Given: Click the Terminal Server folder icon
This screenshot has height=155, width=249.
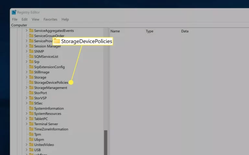Looking at the screenshot, I should 31,124.
